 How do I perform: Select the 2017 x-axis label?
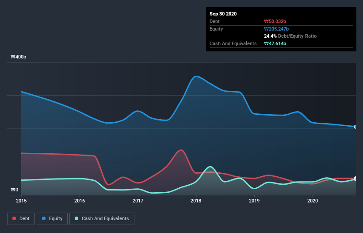click(x=138, y=201)
